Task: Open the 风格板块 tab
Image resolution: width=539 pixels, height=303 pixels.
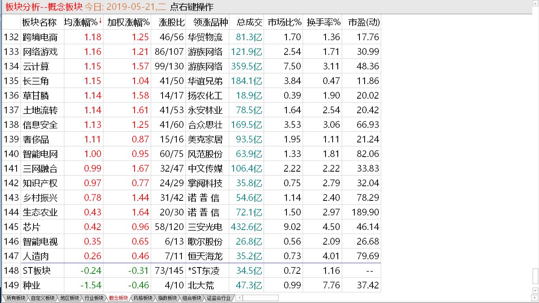Action: [143, 298]
